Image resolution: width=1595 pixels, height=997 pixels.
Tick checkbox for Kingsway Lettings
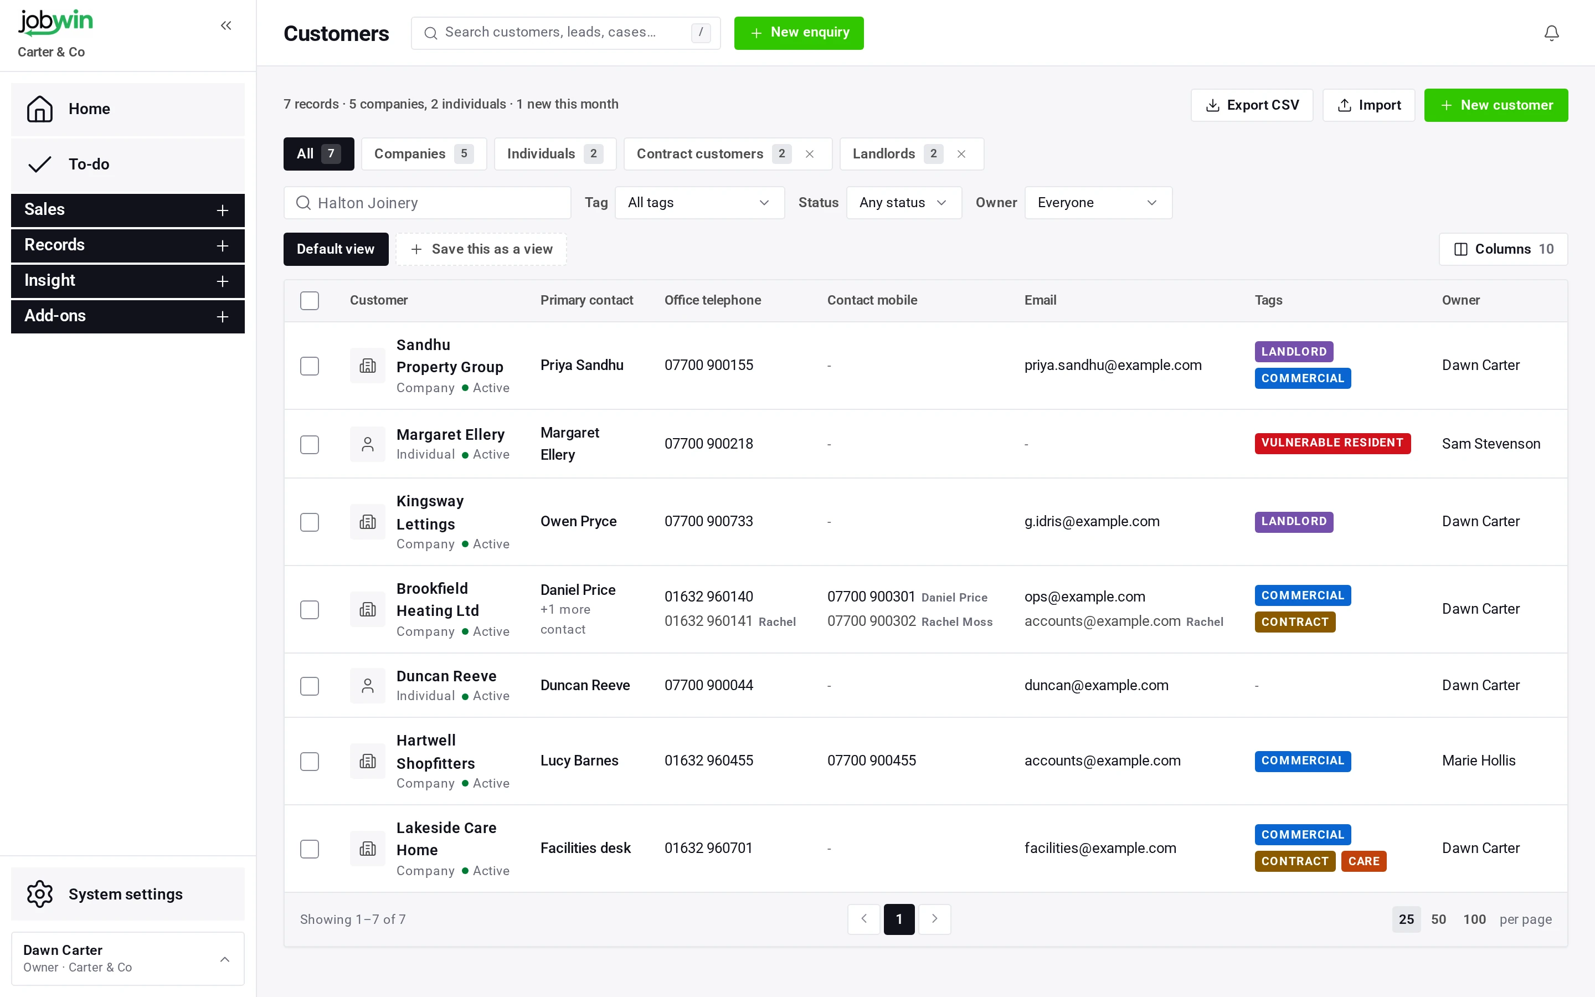click(x=310, y=522)
